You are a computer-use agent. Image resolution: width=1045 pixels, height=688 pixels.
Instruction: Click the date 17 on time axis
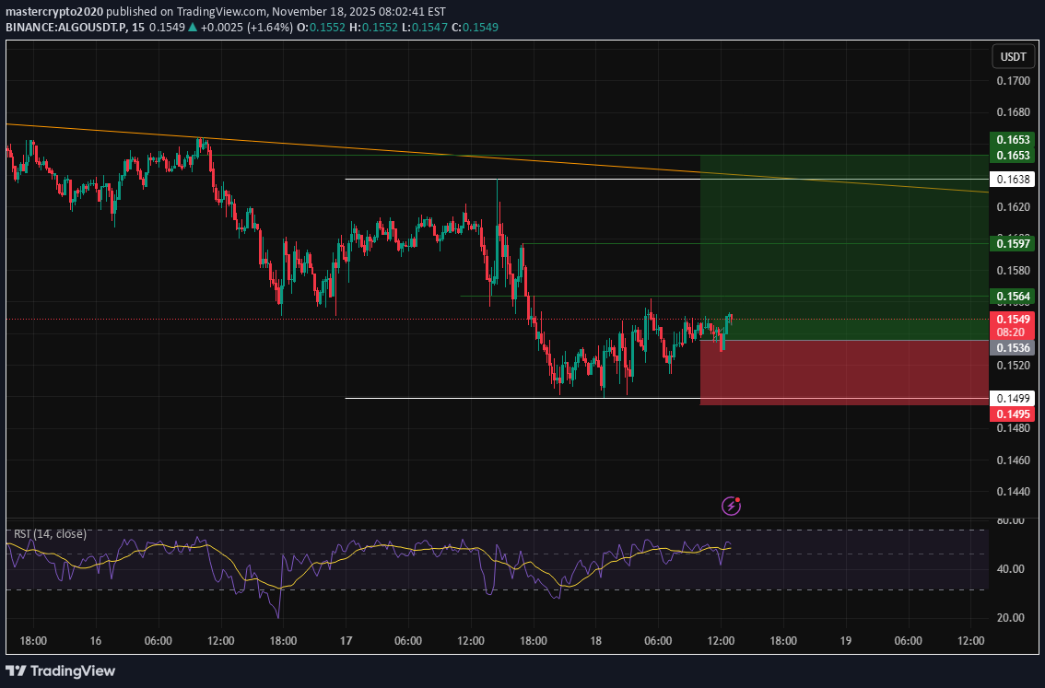click(x=346, y=640)
